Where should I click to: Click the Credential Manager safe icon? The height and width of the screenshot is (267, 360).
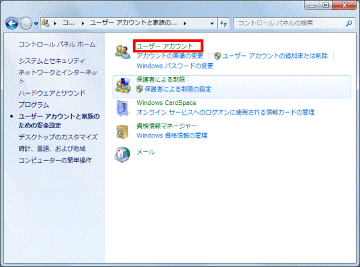[122, 132]
